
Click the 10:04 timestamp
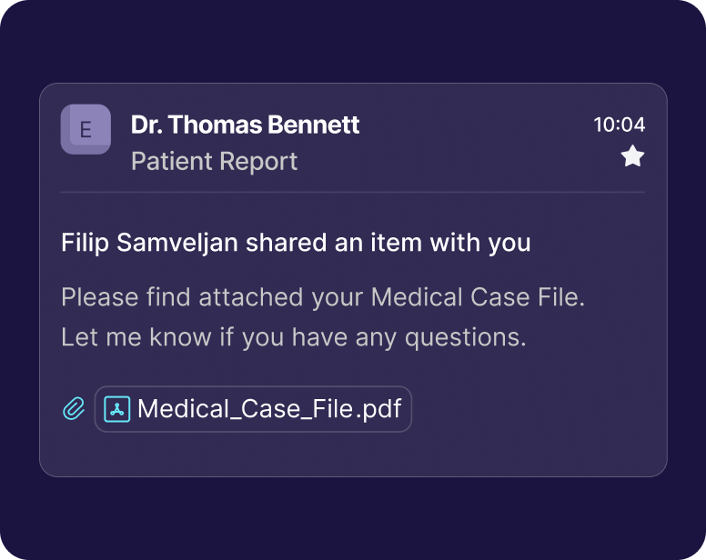tap(619, 125)
